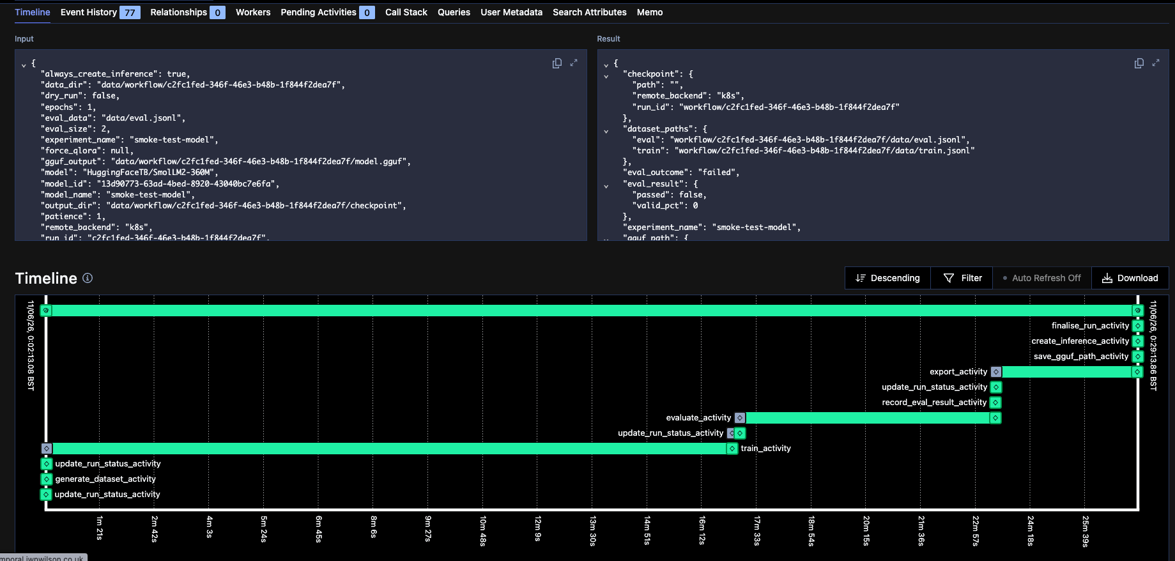Click the workflow start marker on the top bar

46,311
